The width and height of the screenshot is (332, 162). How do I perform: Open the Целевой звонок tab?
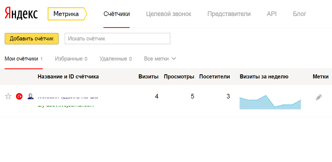click(x=169, y=14)
